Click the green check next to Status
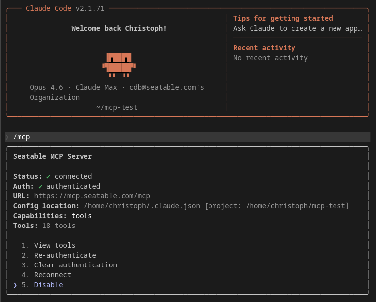Screen dimensions: 376x302 pyautogui.click(x=48, y=177)
